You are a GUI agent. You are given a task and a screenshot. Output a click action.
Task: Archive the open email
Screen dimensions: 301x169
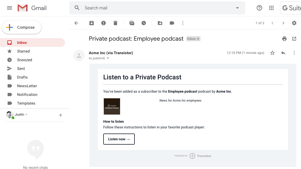tap(91, 23)
